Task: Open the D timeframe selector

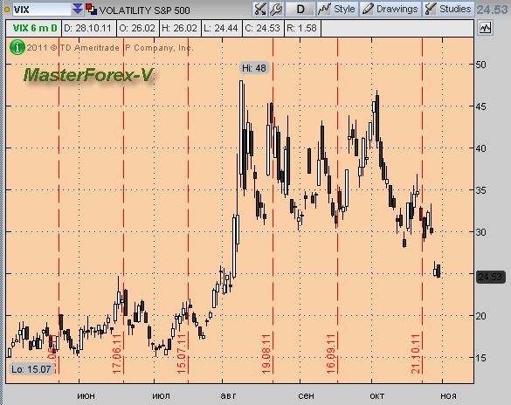Action: pos(300,9)
